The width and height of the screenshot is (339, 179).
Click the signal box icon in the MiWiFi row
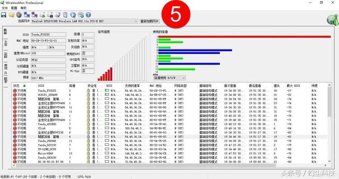tap(107, 94)
